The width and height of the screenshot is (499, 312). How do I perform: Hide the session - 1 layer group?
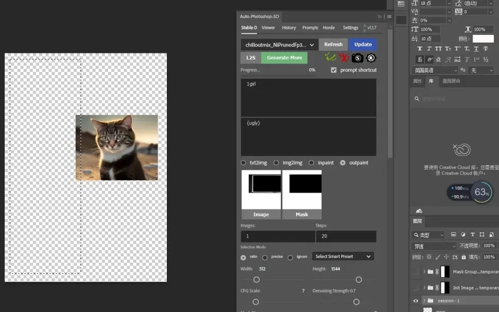pyautogui.click(x=416, y=300)
